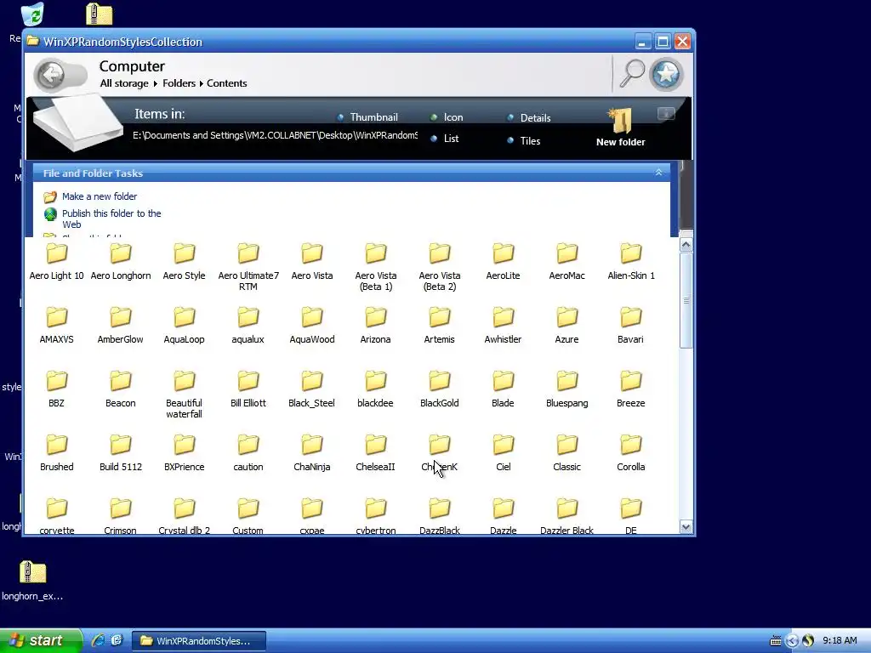Select the Beacon folder
This screenshot has height=653, width=871.
point(121,389)
